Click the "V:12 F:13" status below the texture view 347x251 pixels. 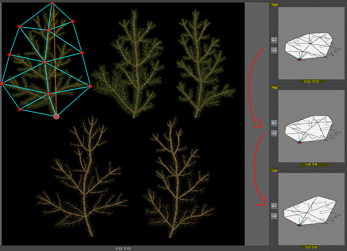123,248
